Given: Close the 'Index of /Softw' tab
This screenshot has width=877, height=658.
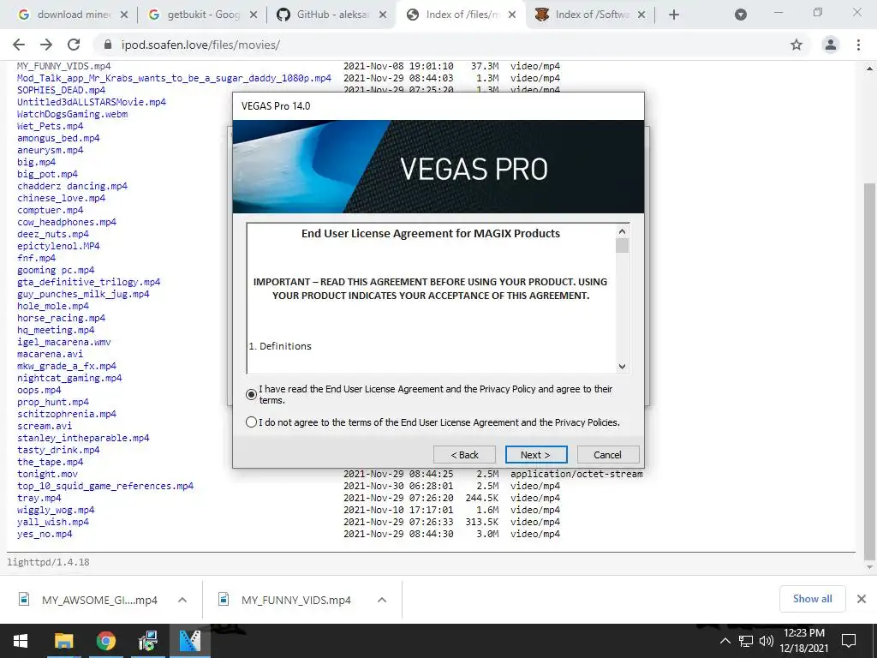Looking at the screenshot, I should pos(641,15).
